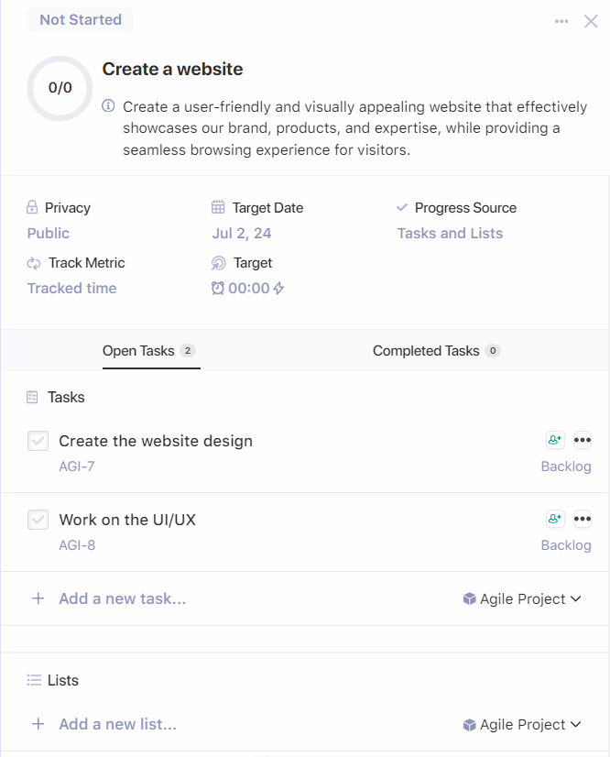This screenshot has height=757, width=610.
Task: Expand Agile Project dropdown for new task
Action: [x=522, y=598]
